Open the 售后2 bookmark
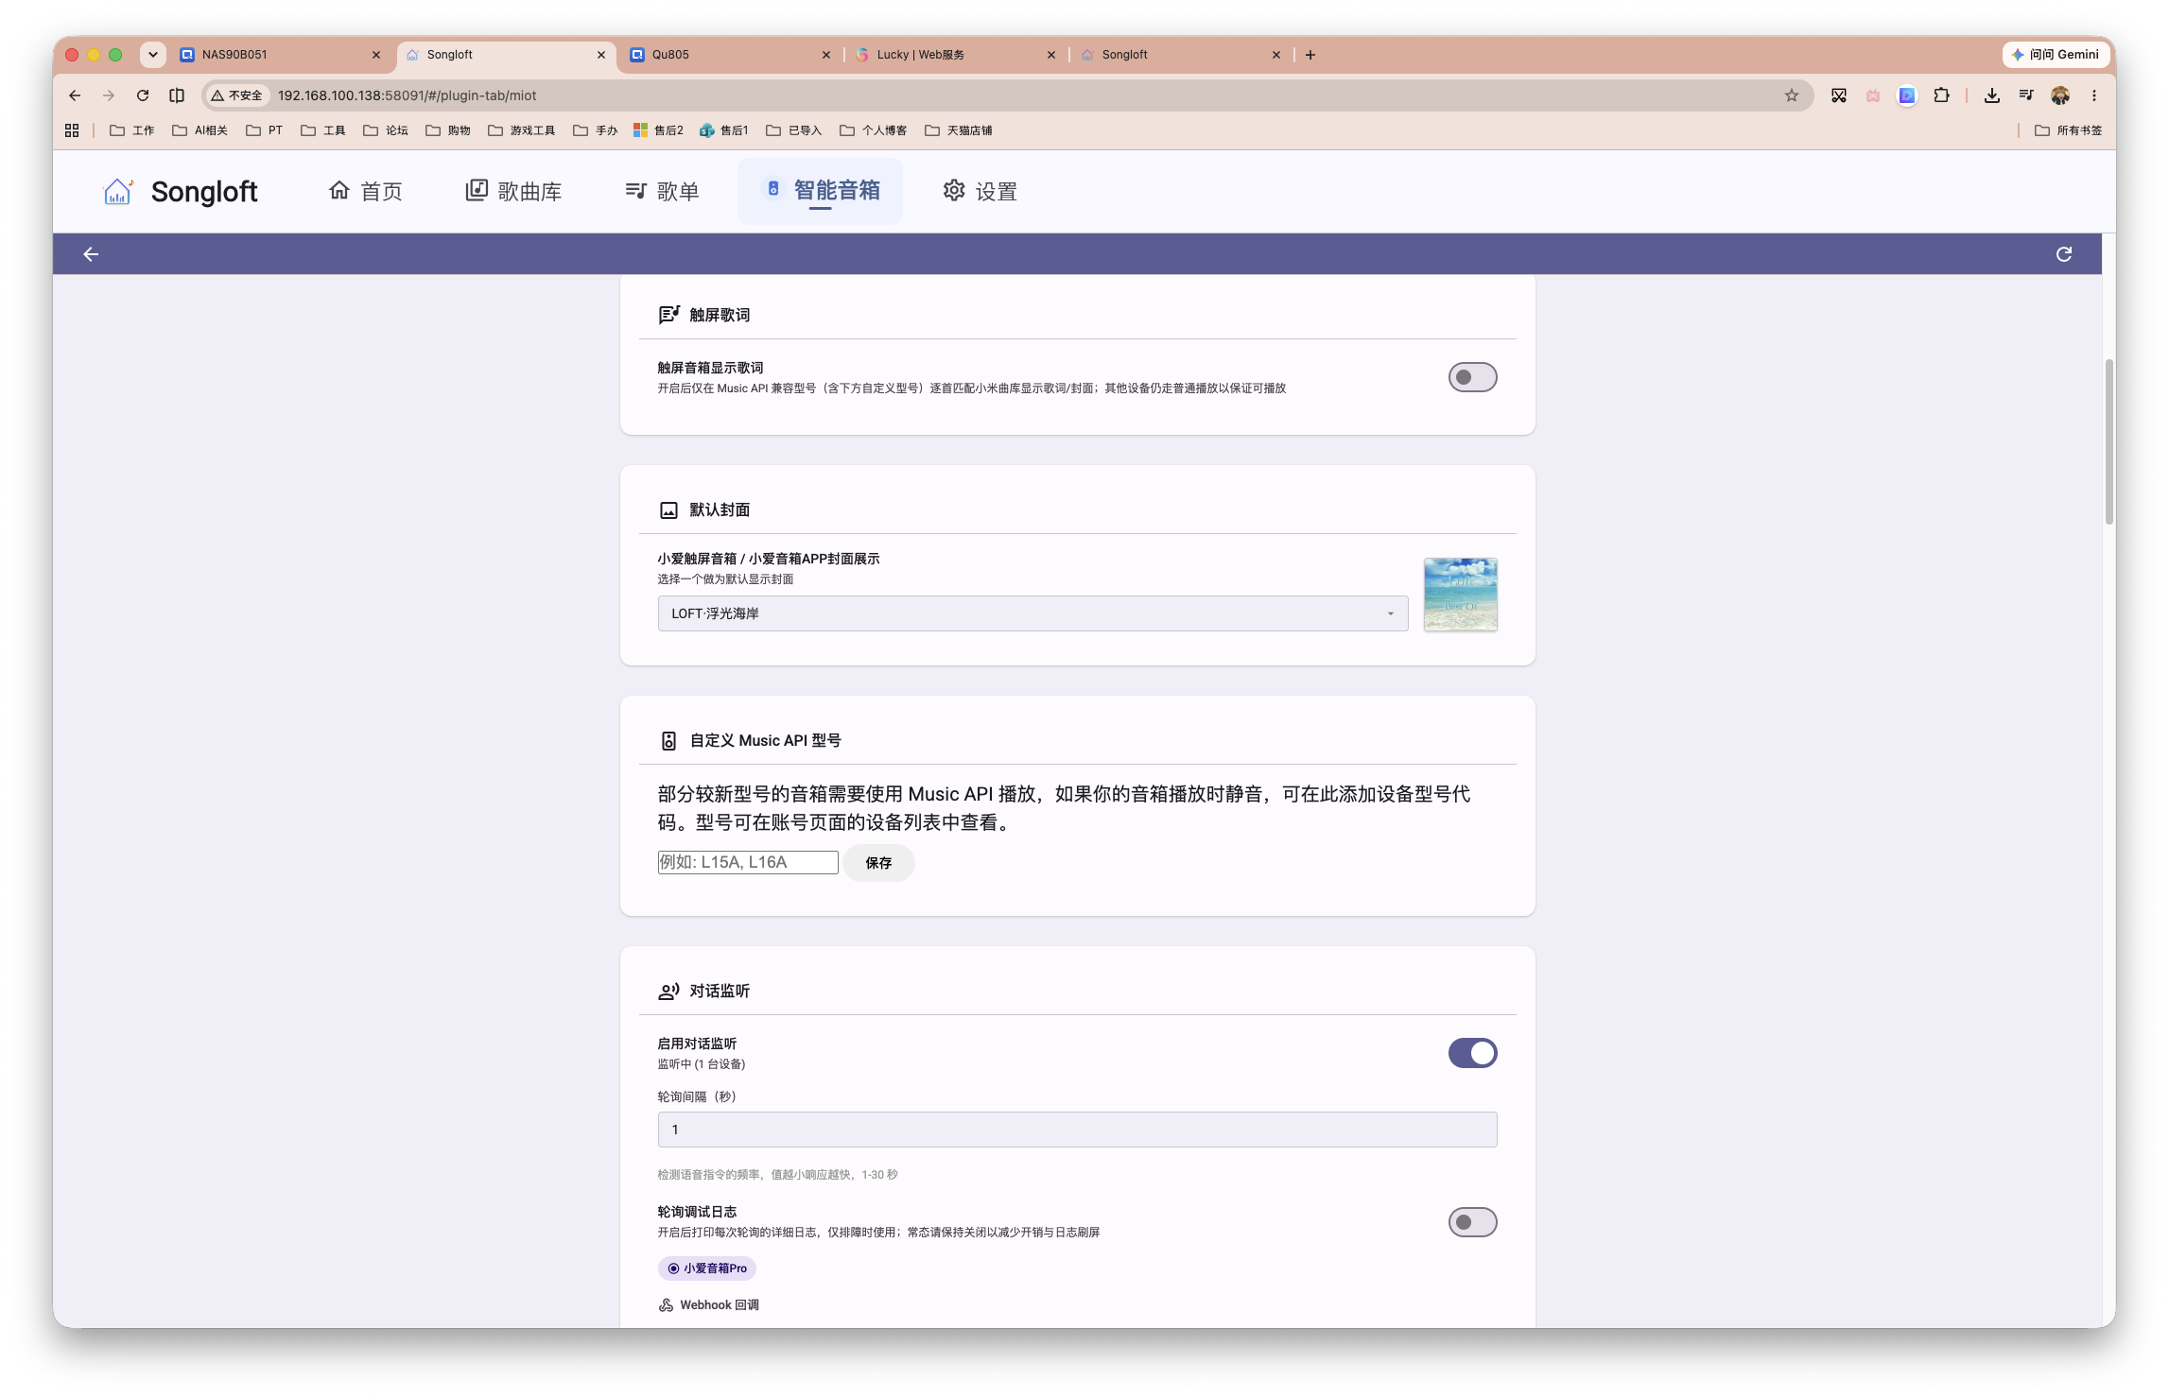 click(x=658, y=130)
